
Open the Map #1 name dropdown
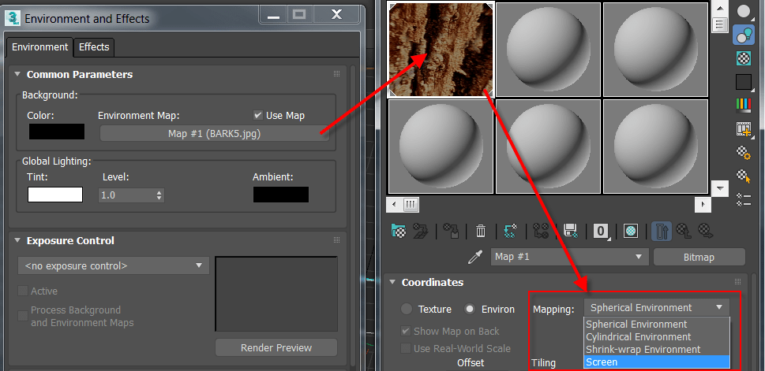(x=569, y=257)
